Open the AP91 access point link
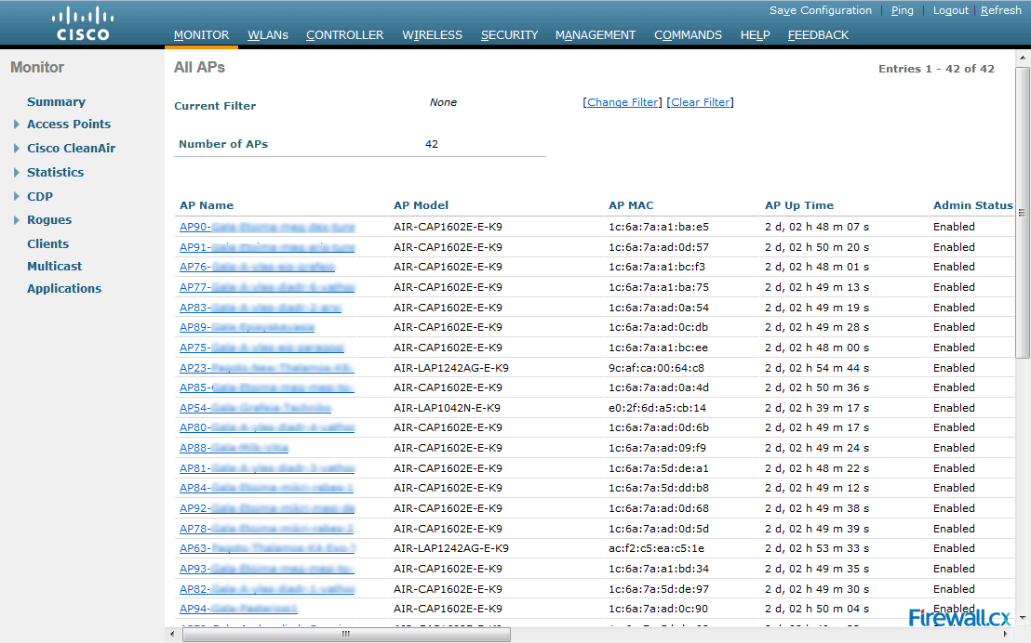 pyautogui.click(x=267, y=247)
